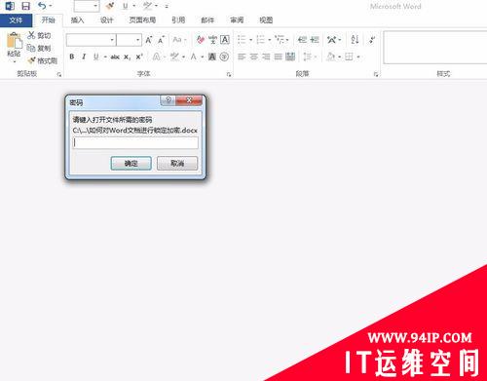Toggle Strikethrough (abc) formatting
The image size is (487, 381).
coord(115,57)
